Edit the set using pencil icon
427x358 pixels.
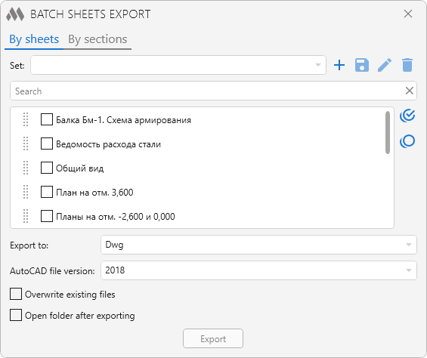[385, 65]
